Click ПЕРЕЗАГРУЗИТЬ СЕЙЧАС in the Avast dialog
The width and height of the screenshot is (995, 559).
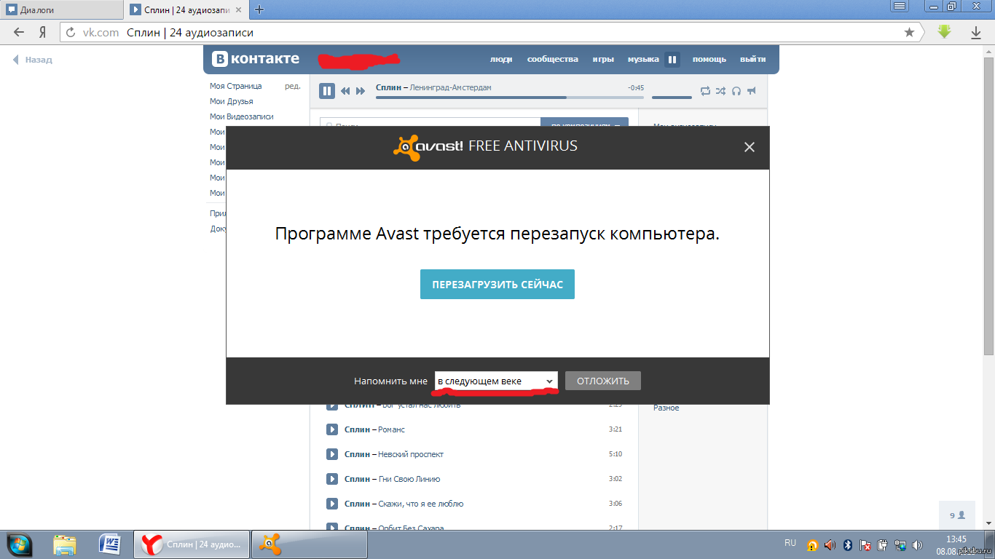point(497,285)
